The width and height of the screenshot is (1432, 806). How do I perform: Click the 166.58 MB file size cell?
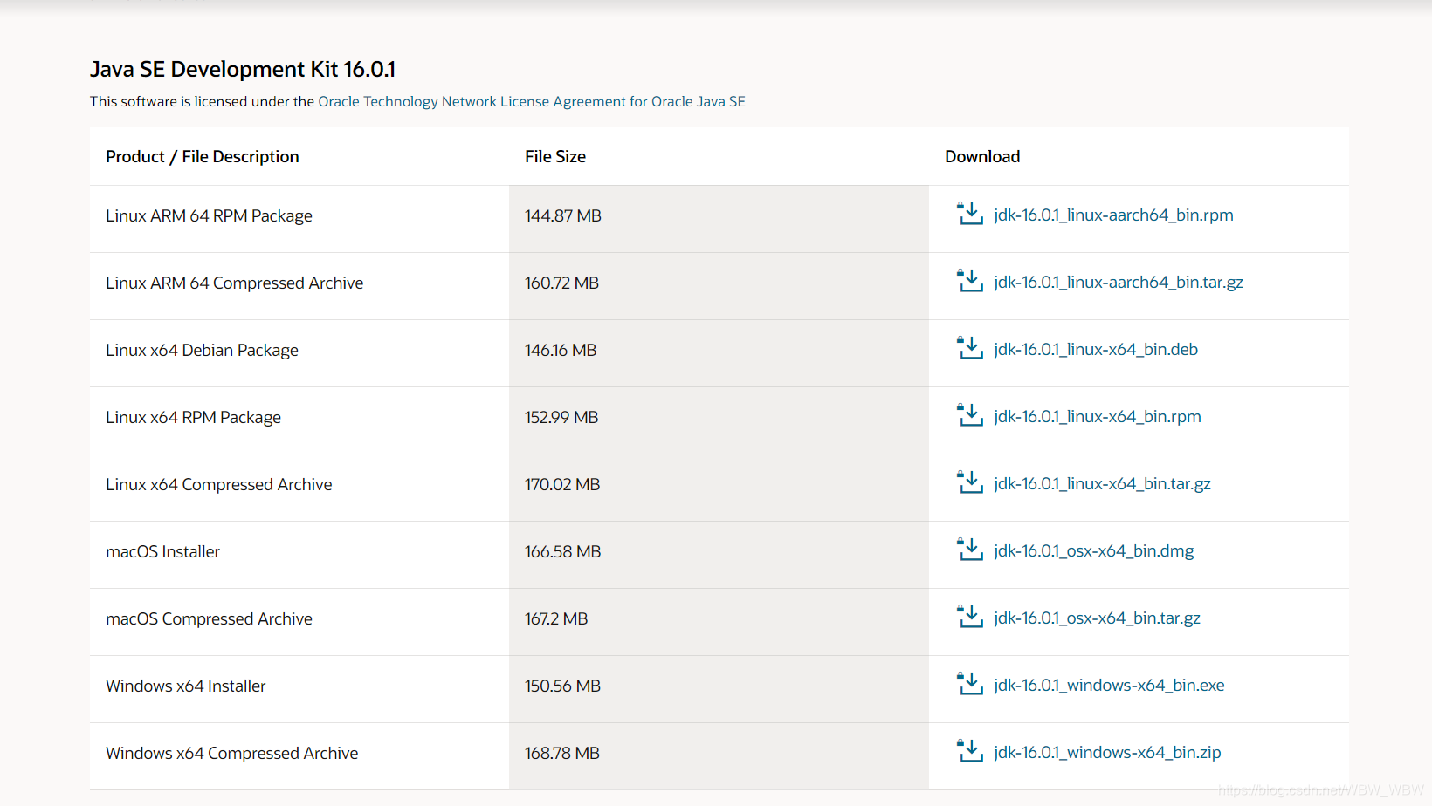pos(719,555)
